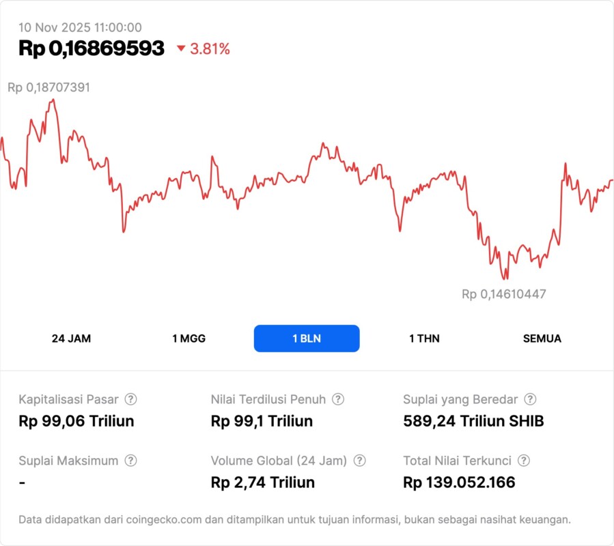The image size is (614, 546).
Task: Open the Nilai Terdilusi Penuh info icon
Action: pos(338,399)
